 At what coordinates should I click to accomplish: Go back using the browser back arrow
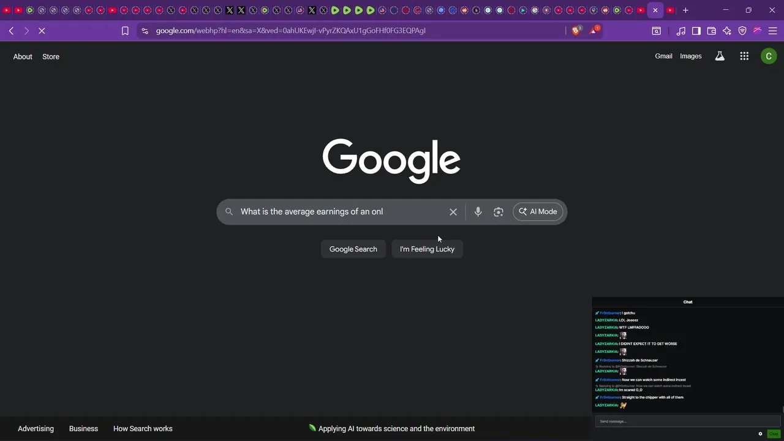(x=11, y=31)
